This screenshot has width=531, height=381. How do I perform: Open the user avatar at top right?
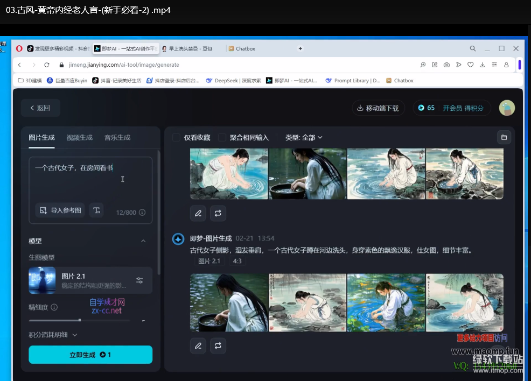506,108
